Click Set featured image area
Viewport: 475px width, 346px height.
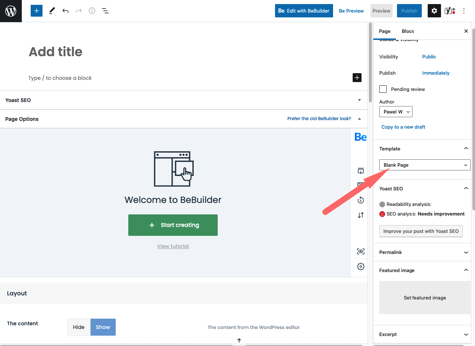tap(425, 298)
